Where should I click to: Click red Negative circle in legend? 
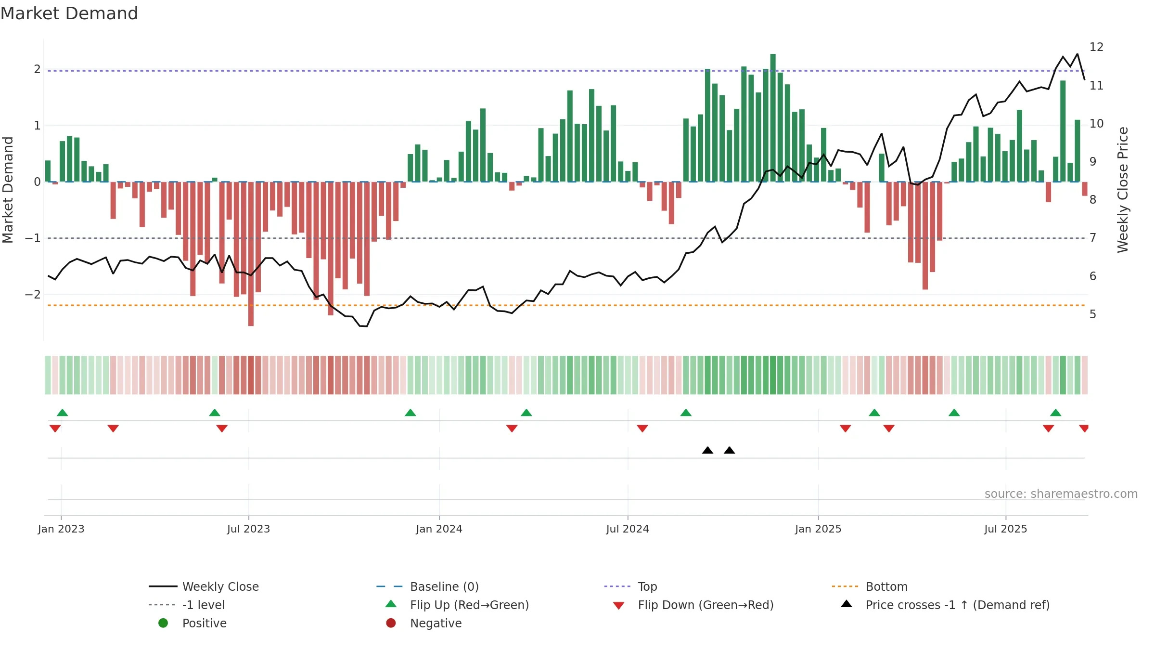click(391, 623)
